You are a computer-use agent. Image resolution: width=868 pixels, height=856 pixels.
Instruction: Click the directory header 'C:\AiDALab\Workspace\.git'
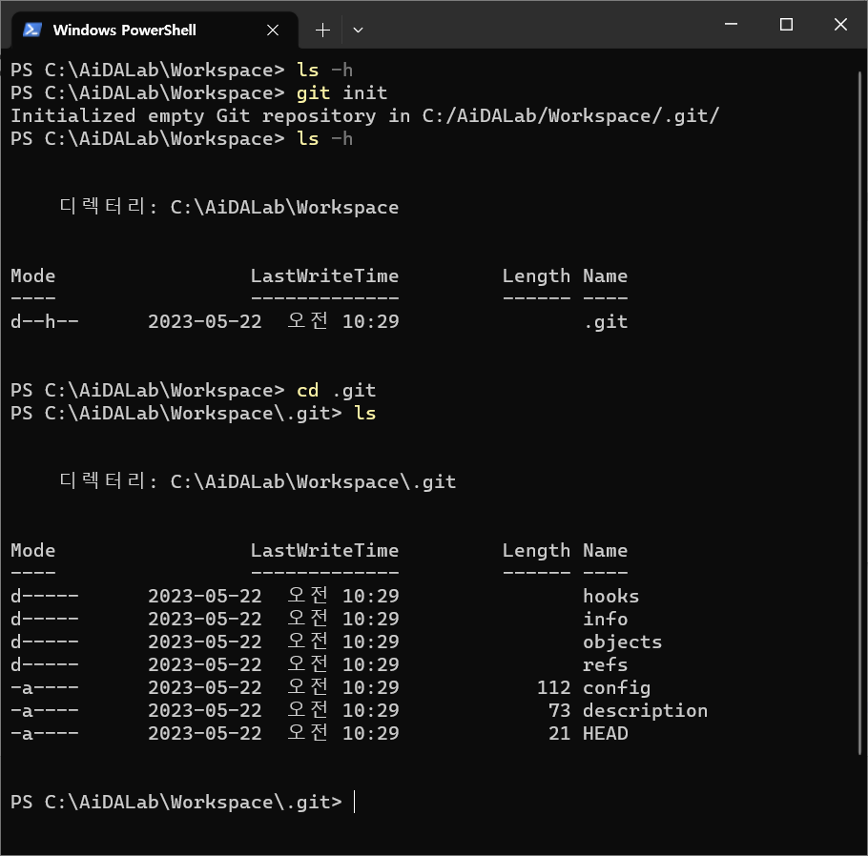coord(313,482)
